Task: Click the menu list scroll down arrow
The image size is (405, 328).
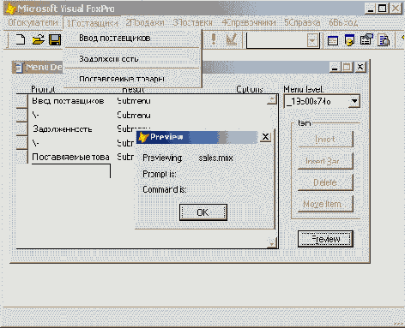Action: (272, 242)
